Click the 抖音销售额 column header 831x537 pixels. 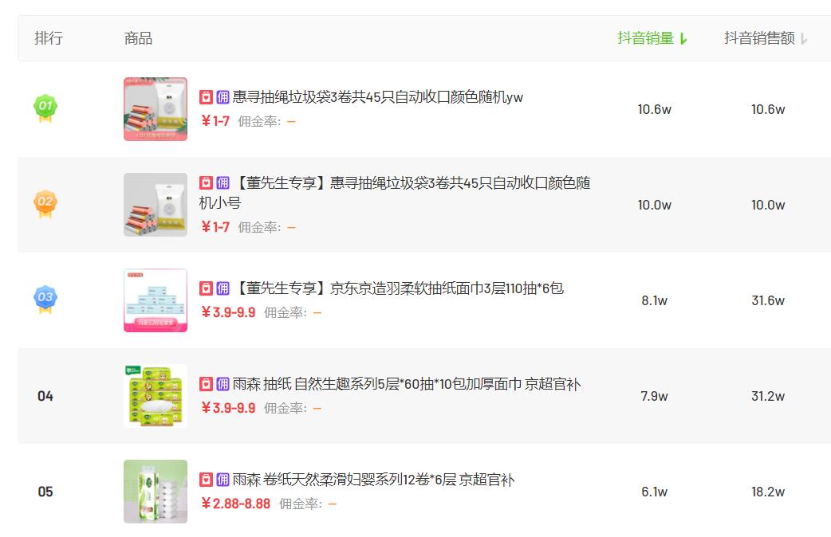[x=759, y=38]
